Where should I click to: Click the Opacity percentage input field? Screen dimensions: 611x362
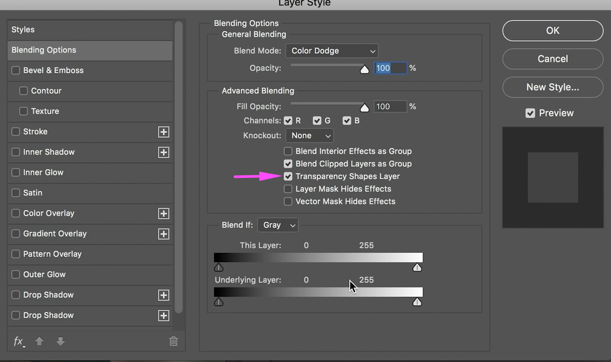click(390, 68)
